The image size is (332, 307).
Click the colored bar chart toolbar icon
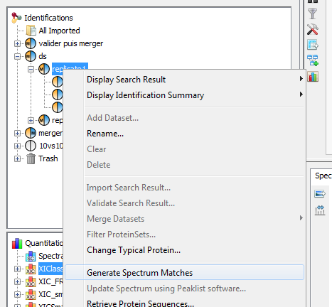click(313, 77)
